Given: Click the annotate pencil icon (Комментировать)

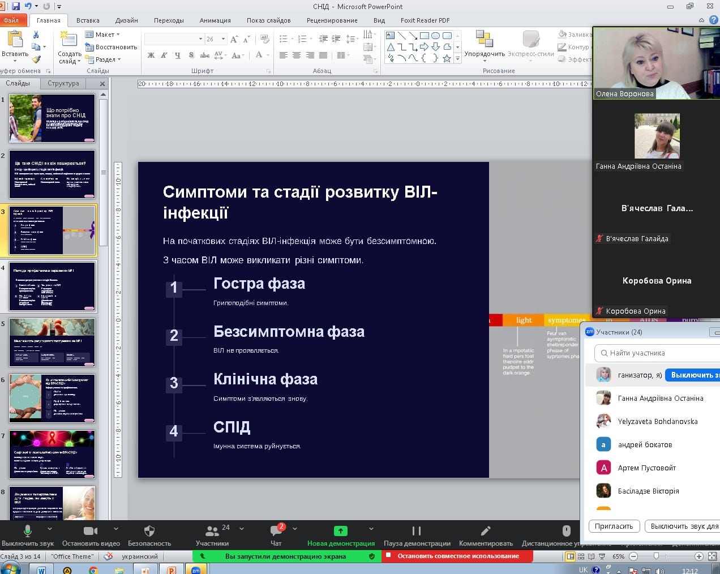Looking at the screenshot, I should 486,530.
